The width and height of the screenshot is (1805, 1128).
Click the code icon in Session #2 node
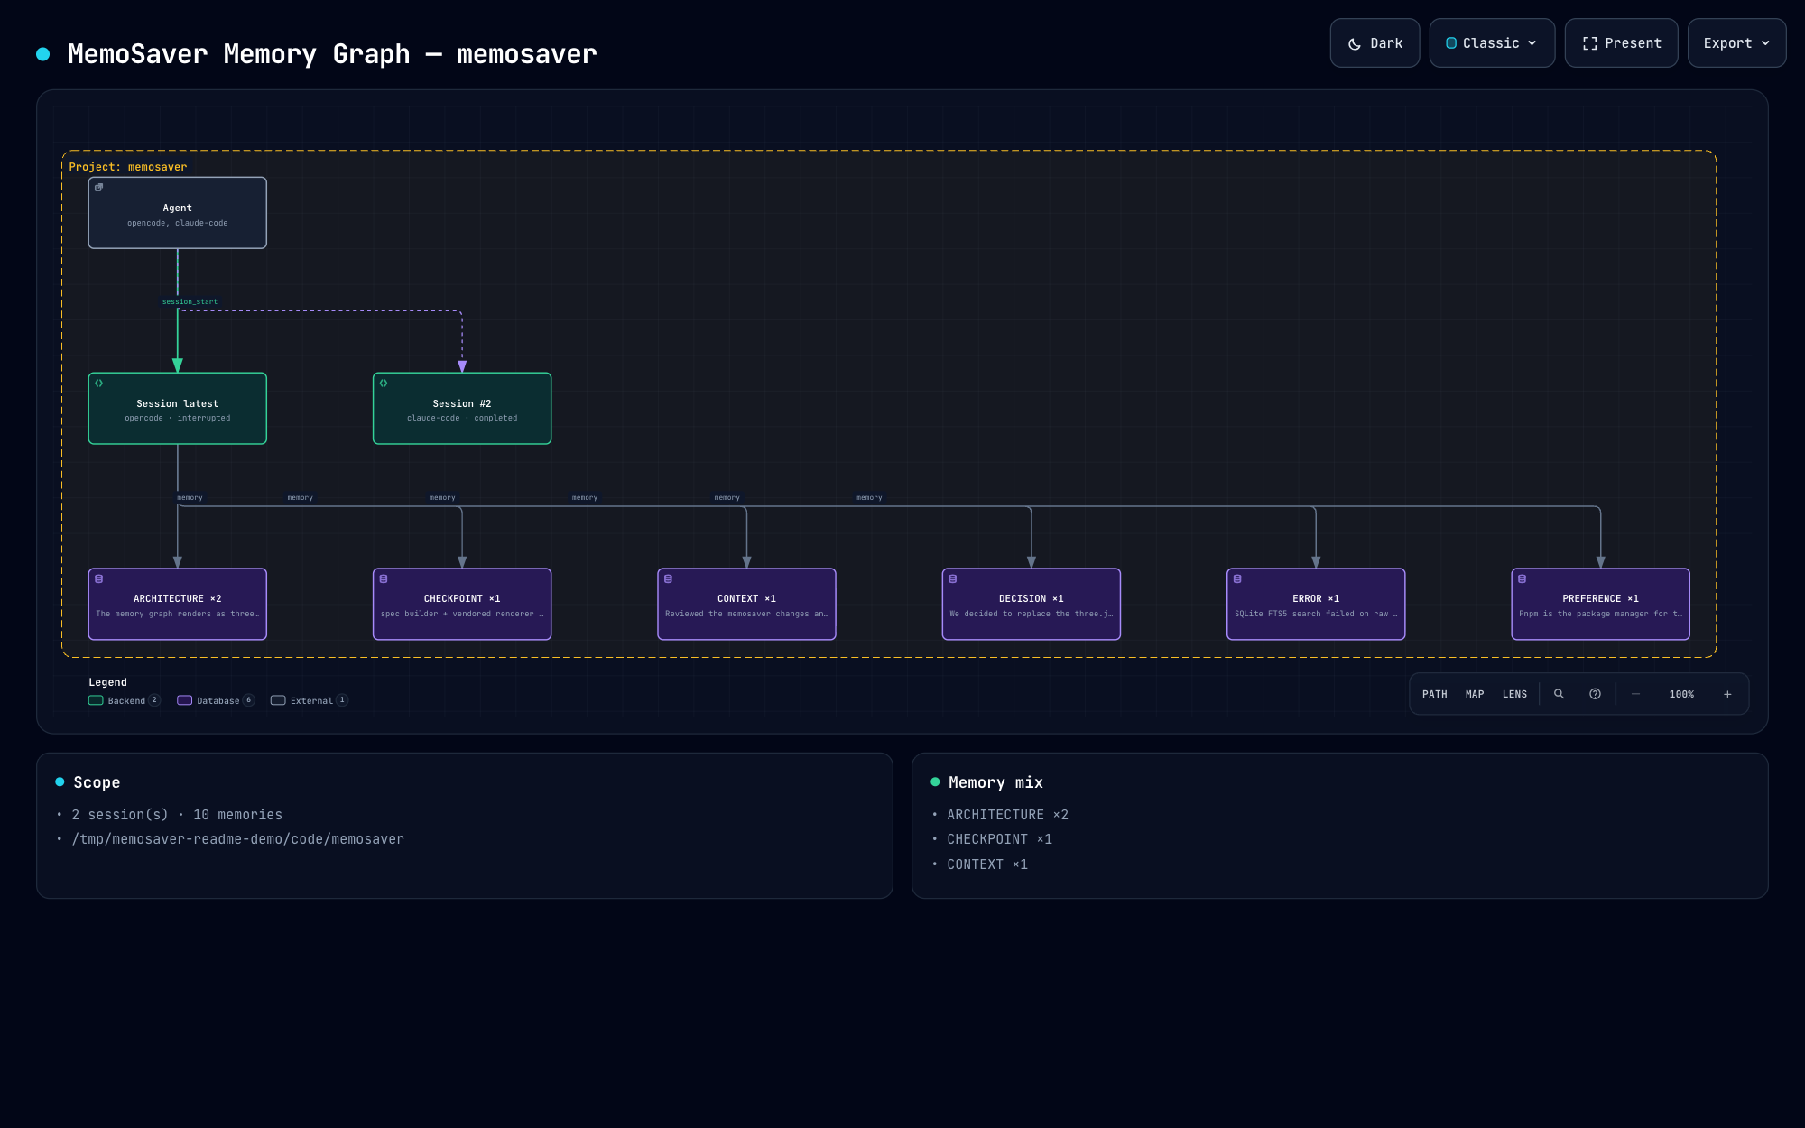(x=384, y=384)
